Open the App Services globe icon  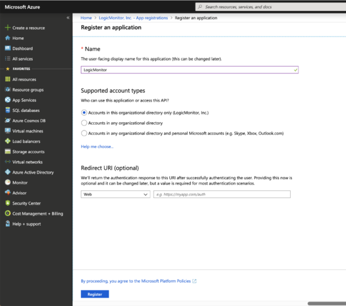8,100
